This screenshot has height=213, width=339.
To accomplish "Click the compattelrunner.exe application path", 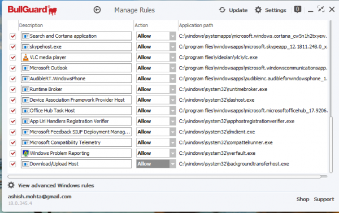I will coord(225,142).
